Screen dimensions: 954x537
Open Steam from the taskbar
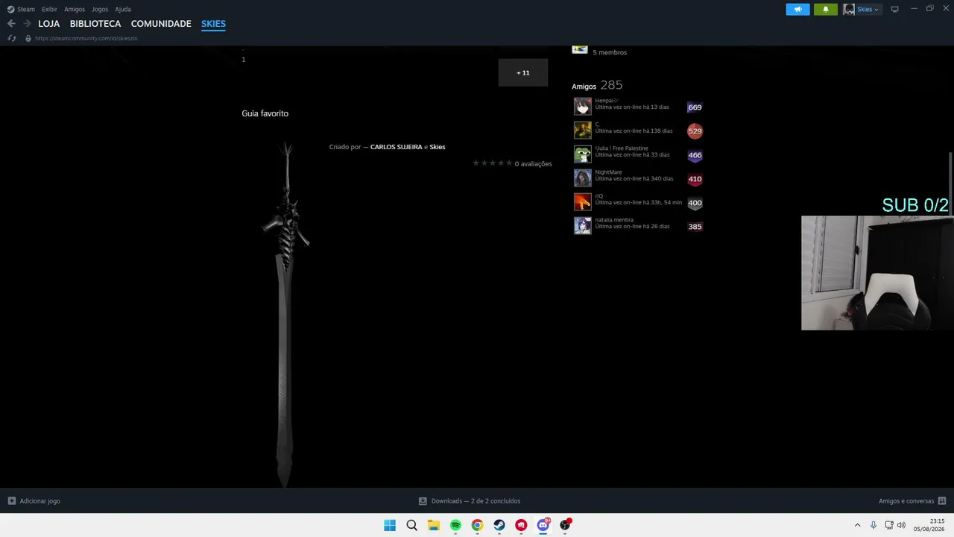point(499,525)
